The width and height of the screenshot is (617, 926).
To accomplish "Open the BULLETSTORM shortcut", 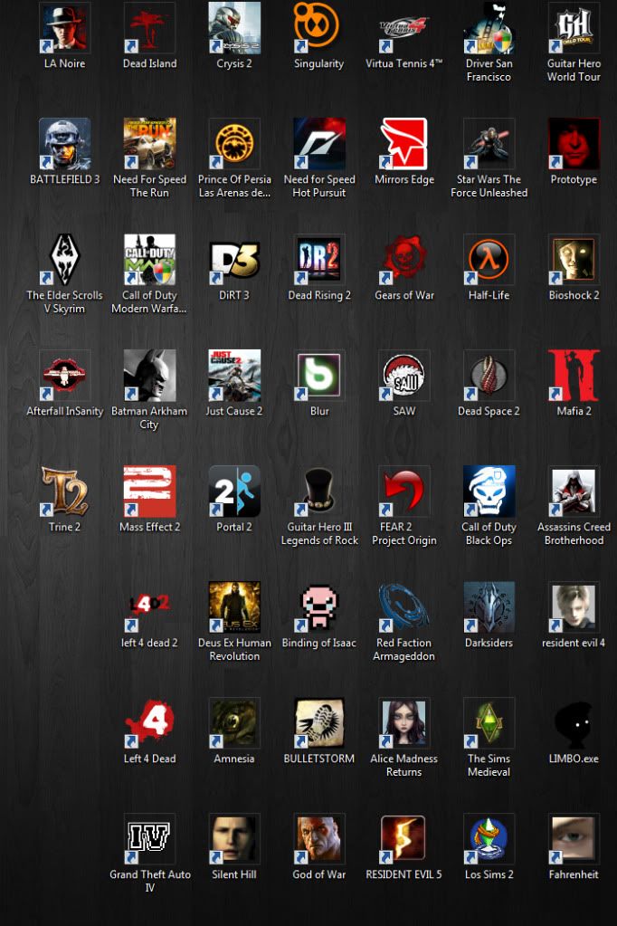I will [318, 722].
